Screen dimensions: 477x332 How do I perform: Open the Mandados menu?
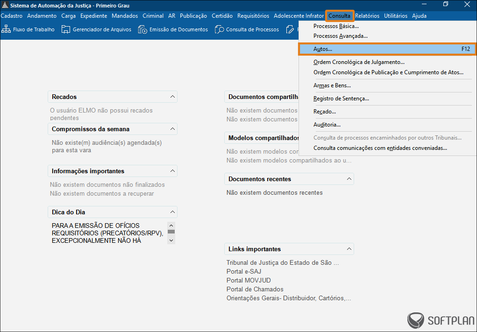click(x=125, y=16)
